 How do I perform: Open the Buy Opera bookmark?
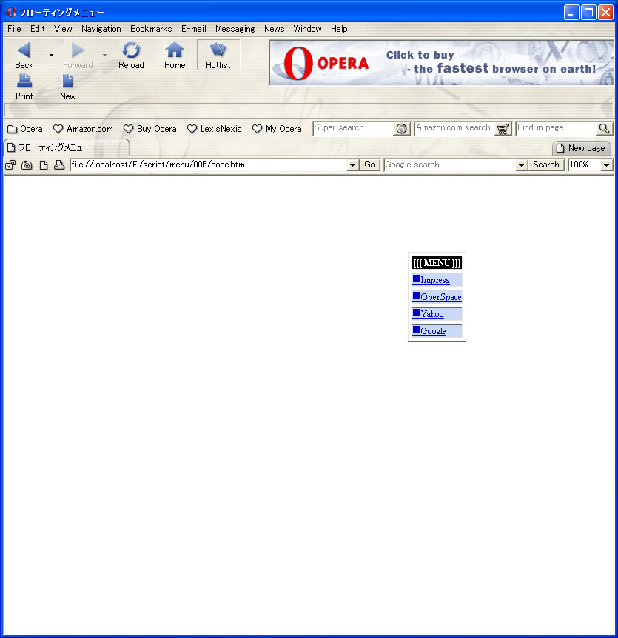(150, 129)
